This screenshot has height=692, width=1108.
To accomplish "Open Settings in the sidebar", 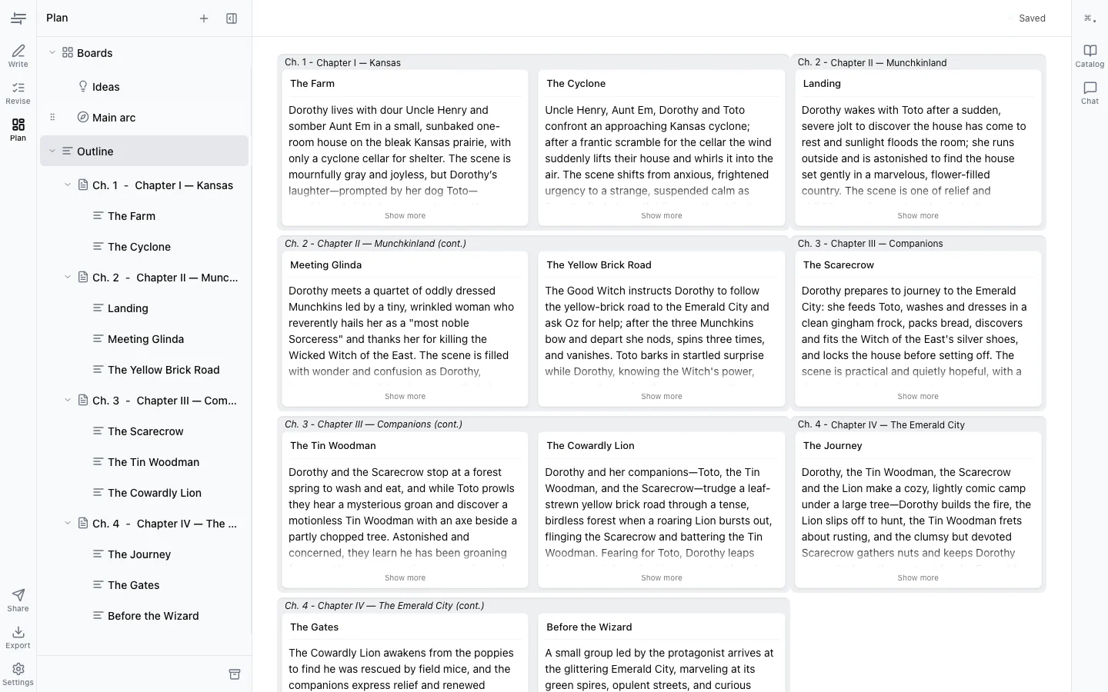I will point(18,674).
